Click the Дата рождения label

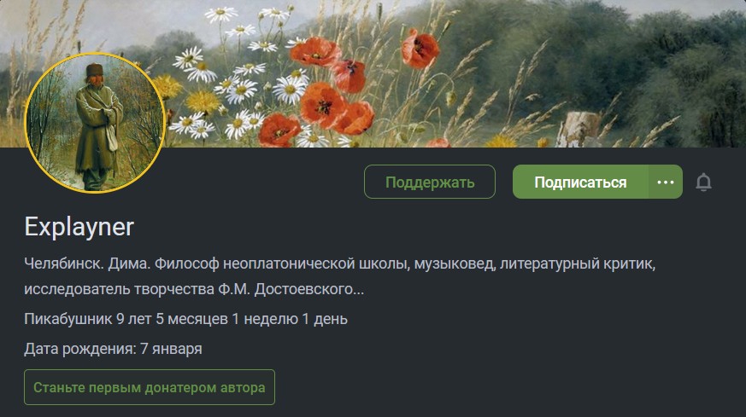click(80, 349)
